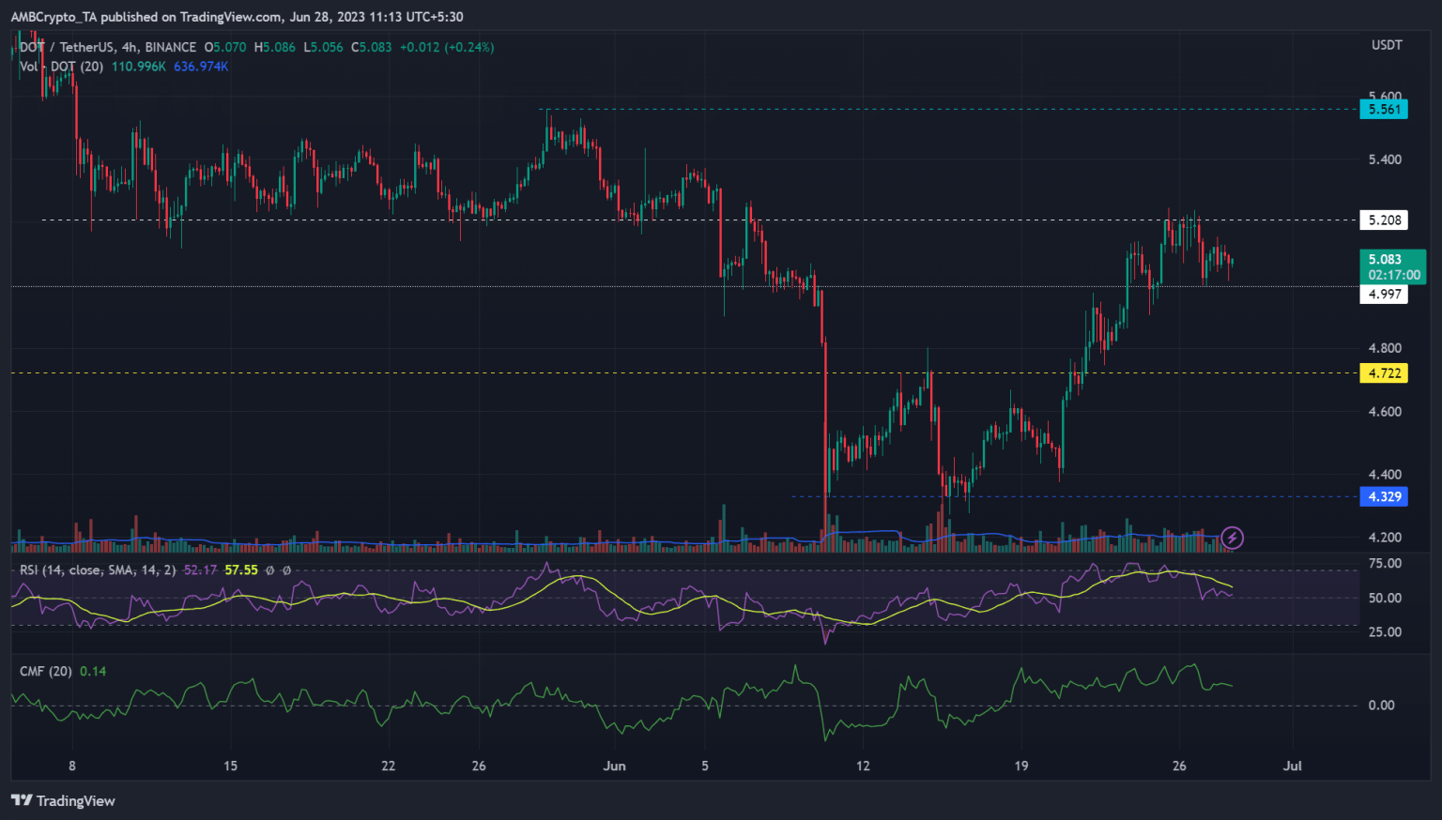Viewport: 1442px width, 820px height.
Task: Click the CMF (20) indicator label
Action: (46, 671)
